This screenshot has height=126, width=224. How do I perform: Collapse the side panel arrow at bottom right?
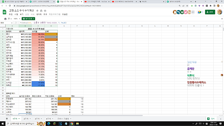point(221,119)
